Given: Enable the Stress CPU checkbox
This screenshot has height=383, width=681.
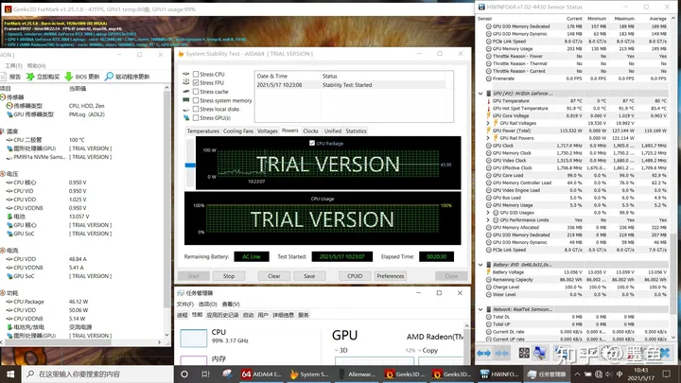Looking at the screenshot, I should (196, 74).
